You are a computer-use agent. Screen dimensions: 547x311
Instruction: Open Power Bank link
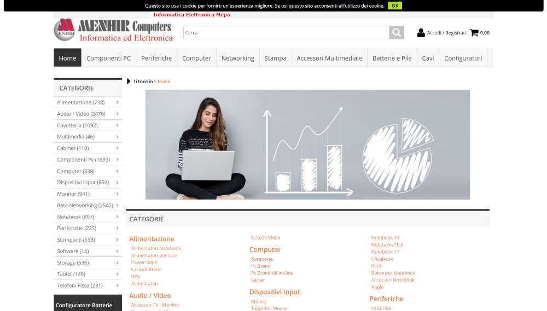point(144,262)
